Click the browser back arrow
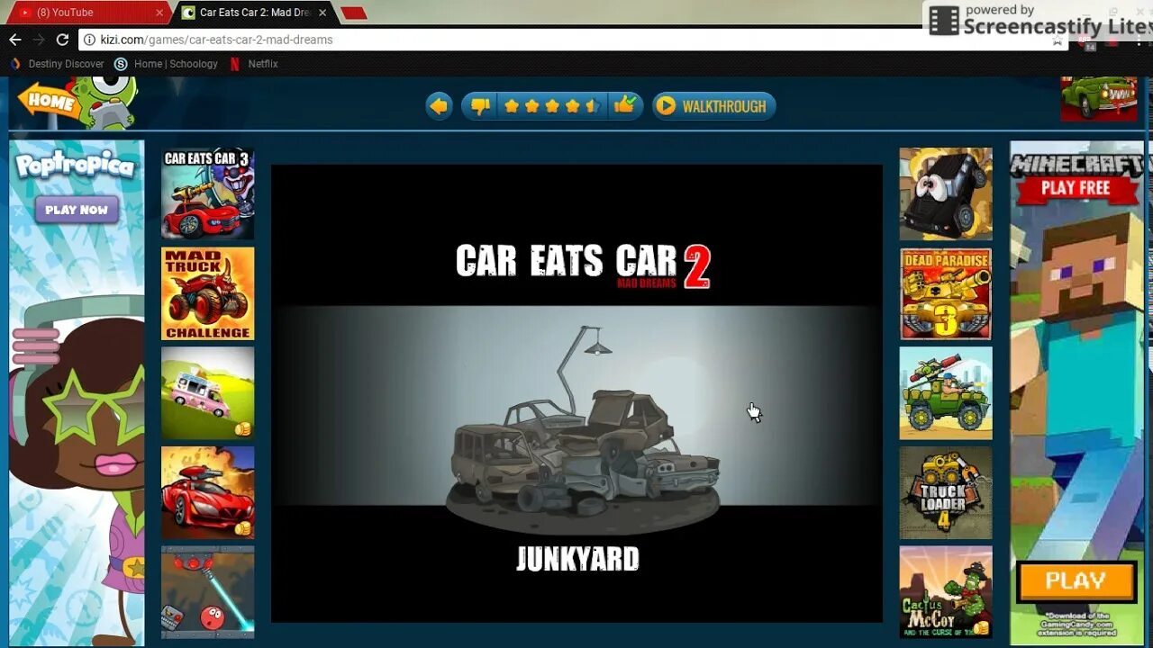This screenshot has width=1153, height=648. pos(15,40)
